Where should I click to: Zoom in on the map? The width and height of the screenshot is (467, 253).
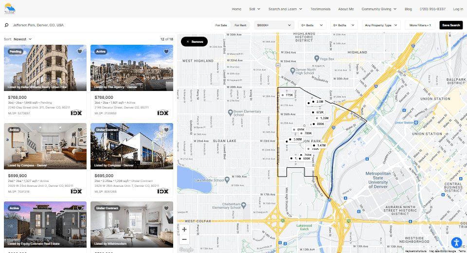[x=184, y=229]
